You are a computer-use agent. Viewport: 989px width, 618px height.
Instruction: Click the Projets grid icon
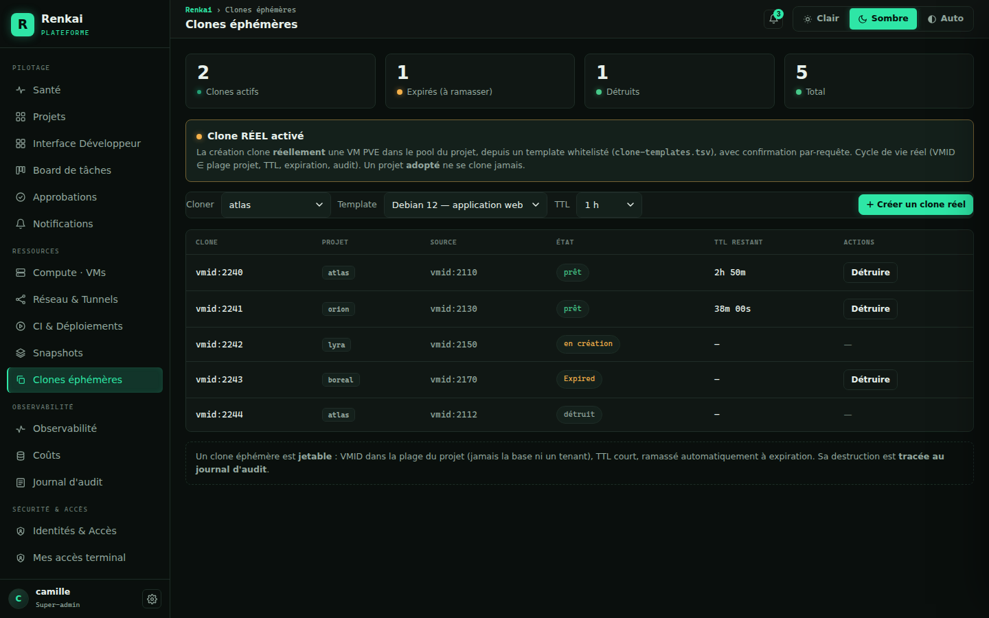tap(21, 117)
